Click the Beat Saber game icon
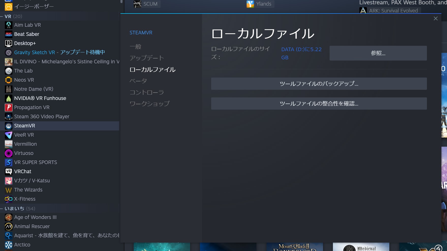Screen dimensions: 447x251 pos(8,34)
